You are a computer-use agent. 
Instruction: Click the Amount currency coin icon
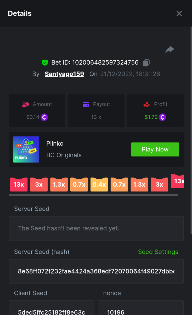point(44,117)
